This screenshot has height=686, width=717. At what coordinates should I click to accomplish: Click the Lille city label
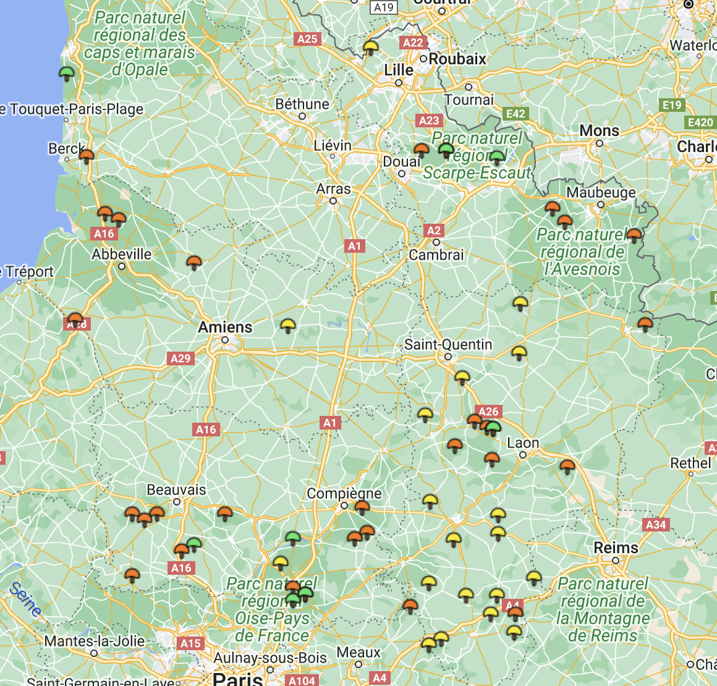(397, 70)
